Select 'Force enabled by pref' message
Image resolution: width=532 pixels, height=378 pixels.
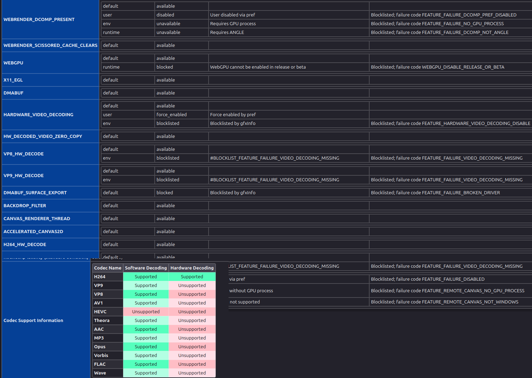click(x=233, y=114)
